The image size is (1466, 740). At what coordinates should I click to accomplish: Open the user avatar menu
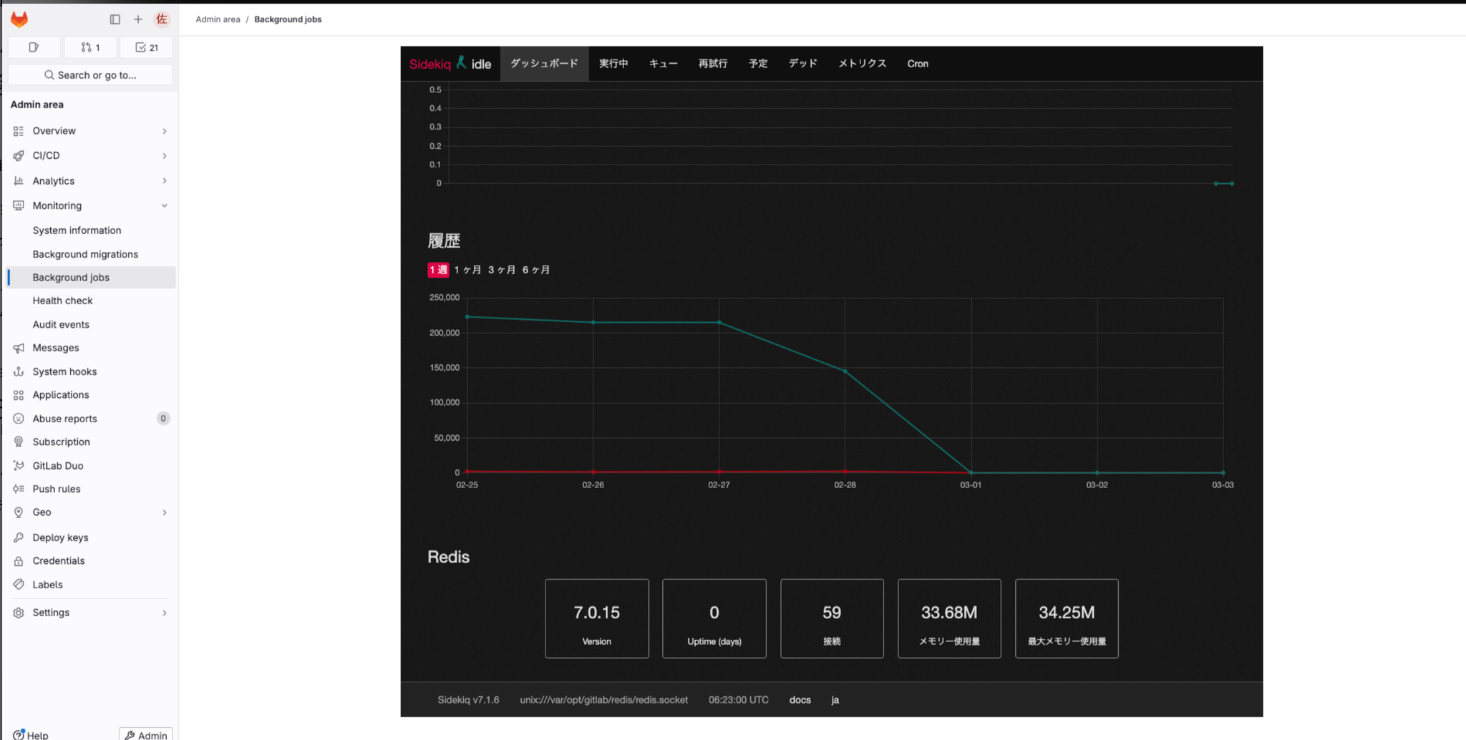click(x=162, y=19)
